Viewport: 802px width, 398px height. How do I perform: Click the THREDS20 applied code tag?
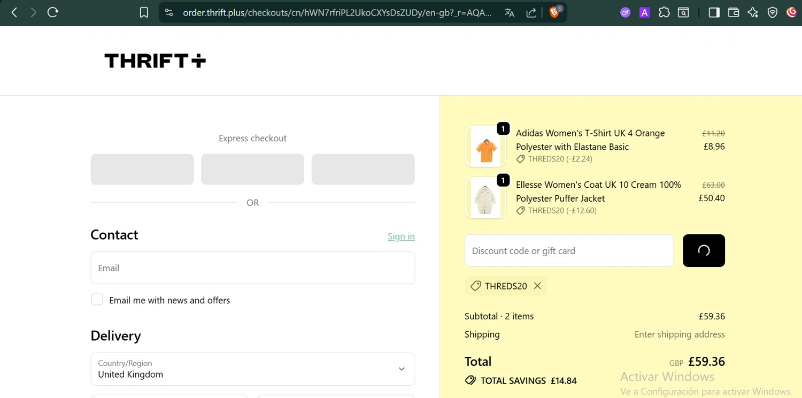pyautogui.click(x=506, y=286)
